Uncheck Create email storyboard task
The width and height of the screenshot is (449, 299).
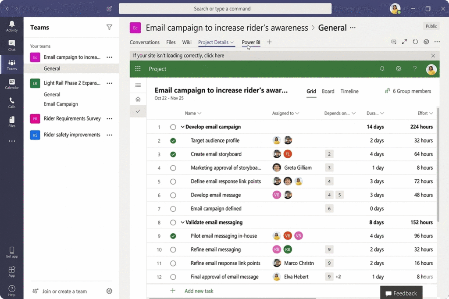(173, 154)
